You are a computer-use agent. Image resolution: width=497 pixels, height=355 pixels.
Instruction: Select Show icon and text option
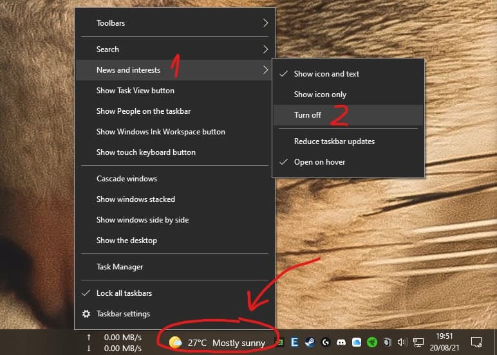tap(348, 74)
